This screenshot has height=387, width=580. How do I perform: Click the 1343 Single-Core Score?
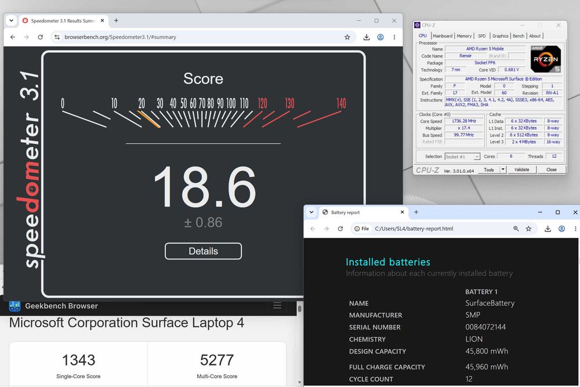pos(78,360)
